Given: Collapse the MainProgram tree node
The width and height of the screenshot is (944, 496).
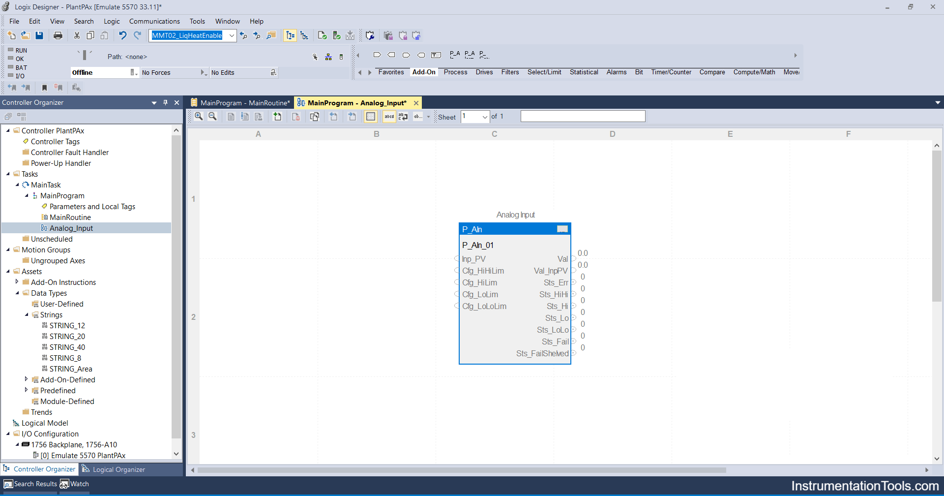Looking at the screenshot, I should pyautogui.click(x=27, y=195).
